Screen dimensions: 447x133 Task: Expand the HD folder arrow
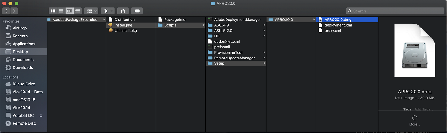coord(264,36)
